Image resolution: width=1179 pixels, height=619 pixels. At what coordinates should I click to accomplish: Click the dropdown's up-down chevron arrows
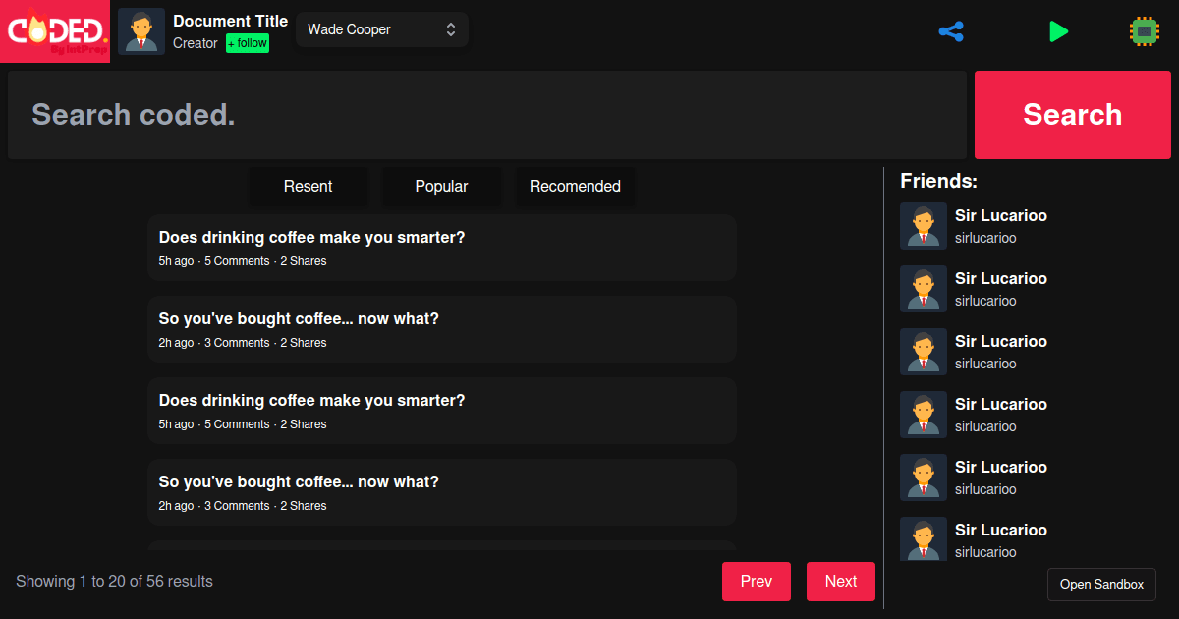(x=451, y=29)
